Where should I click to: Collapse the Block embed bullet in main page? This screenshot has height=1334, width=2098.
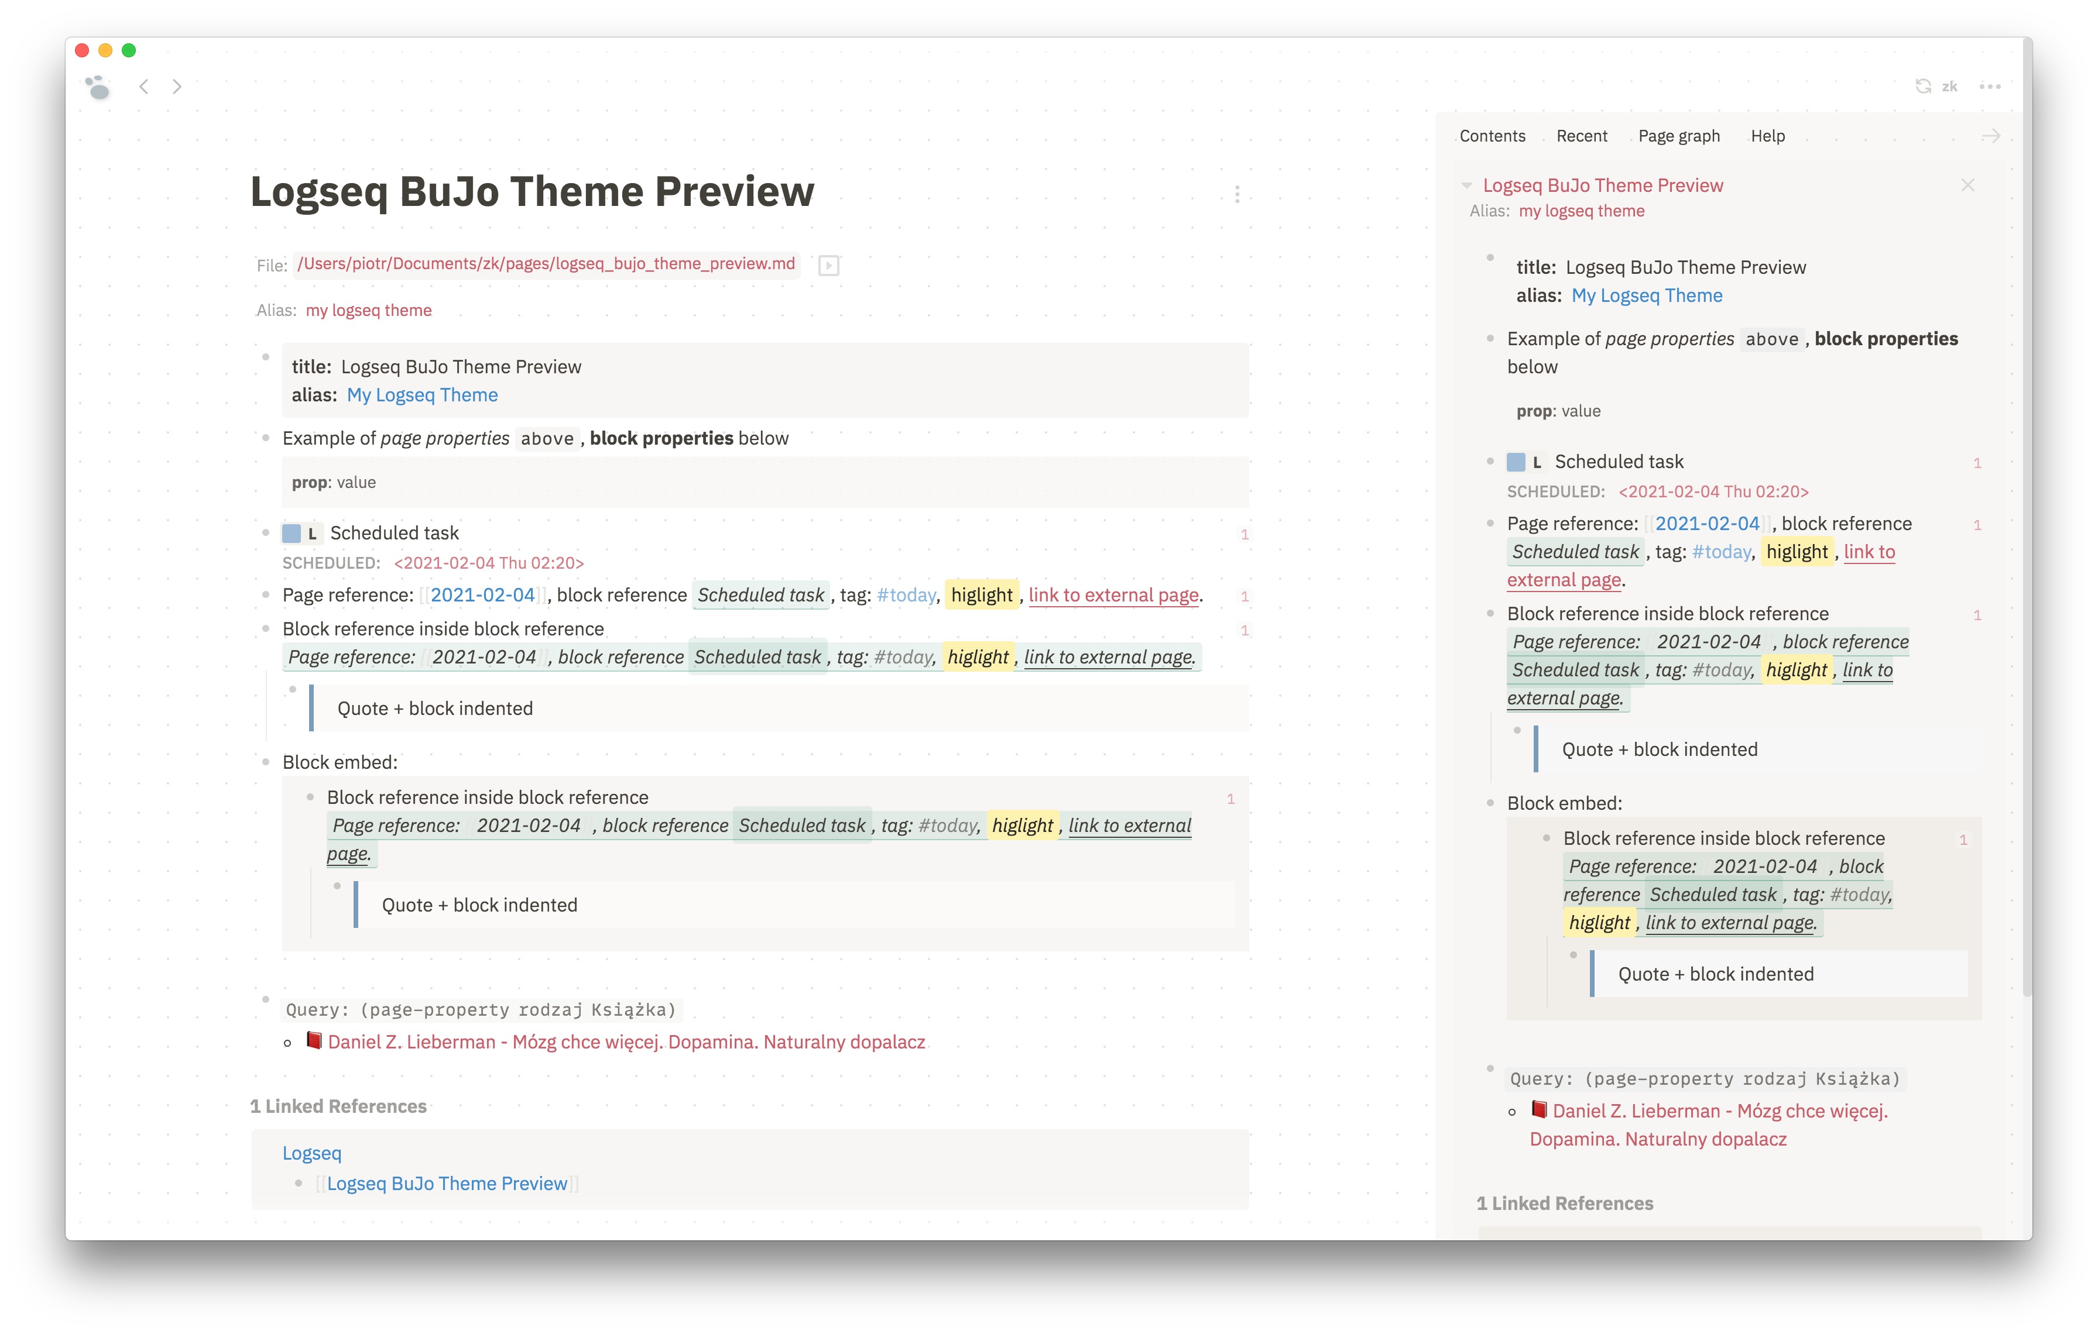coord(266,762)
